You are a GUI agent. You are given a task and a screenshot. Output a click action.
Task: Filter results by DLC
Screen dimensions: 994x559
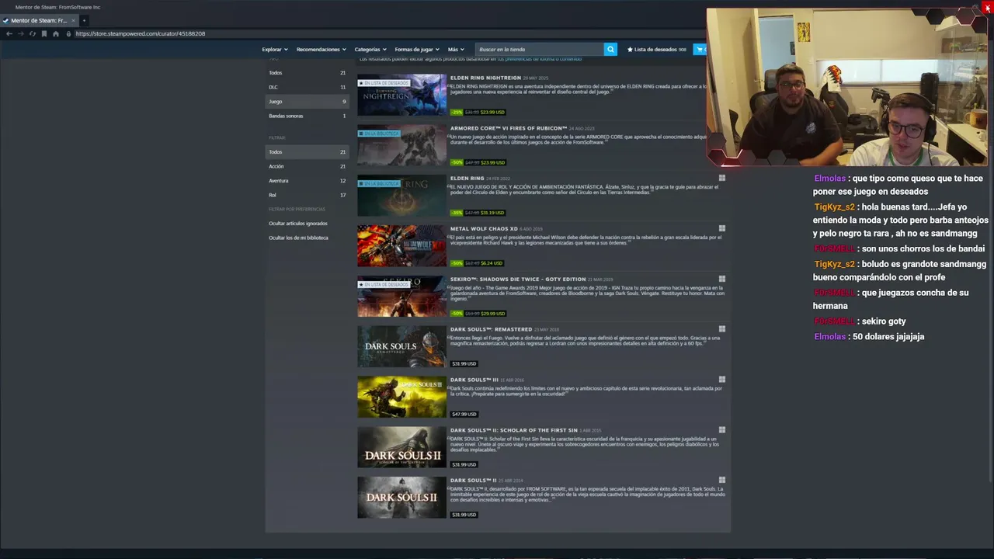(307, 87)
